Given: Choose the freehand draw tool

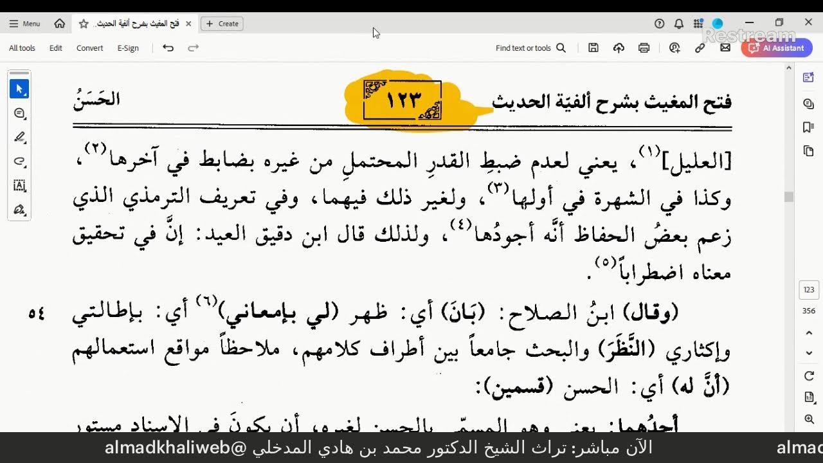Looking at the screenshot, I should coord(19,161).
